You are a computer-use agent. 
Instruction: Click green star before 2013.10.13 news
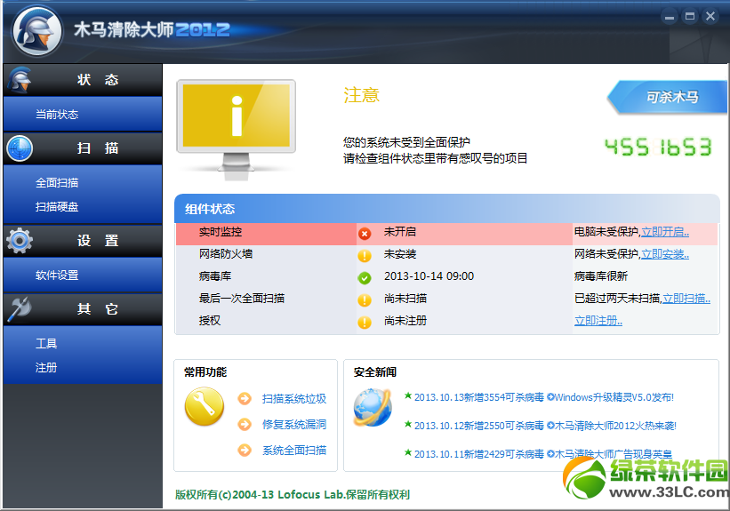click(408, 396)
